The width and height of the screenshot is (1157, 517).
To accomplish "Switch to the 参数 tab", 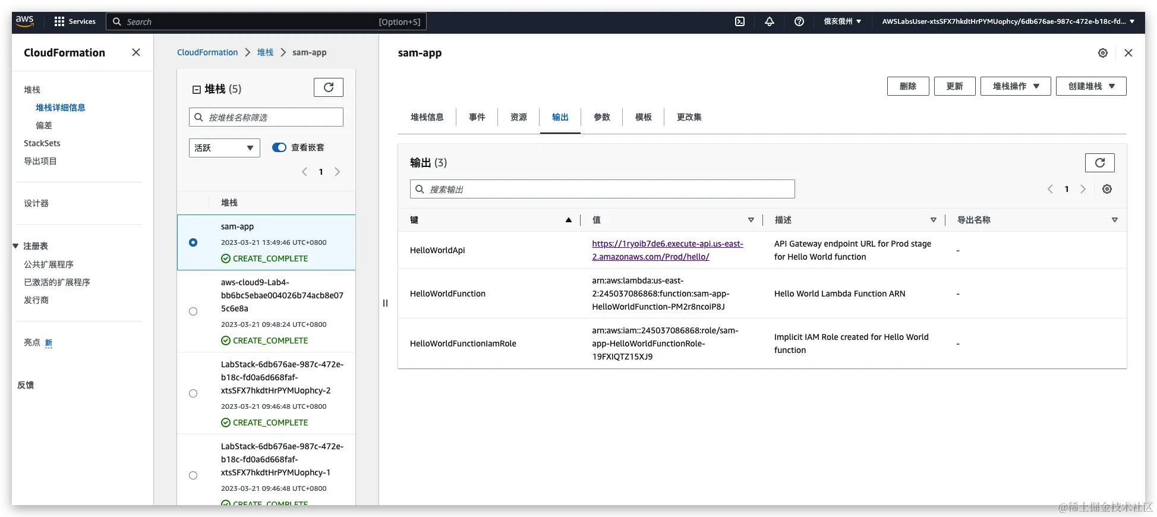I will coord(602,117).
